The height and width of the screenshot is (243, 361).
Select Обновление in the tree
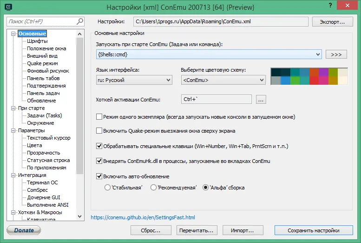click(41, 101)
